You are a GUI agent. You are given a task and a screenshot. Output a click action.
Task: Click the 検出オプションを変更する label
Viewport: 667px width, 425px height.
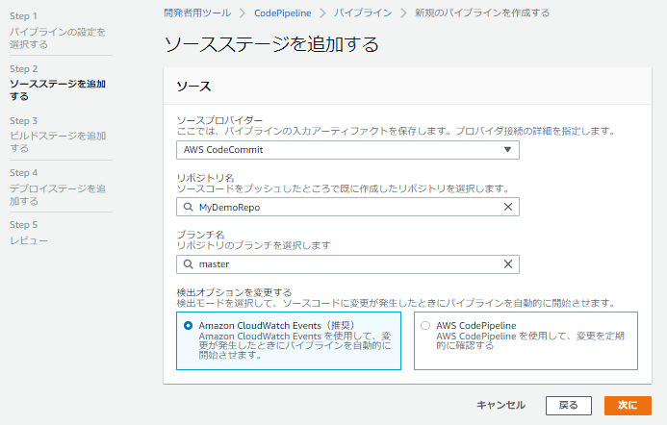pos(234,292)
